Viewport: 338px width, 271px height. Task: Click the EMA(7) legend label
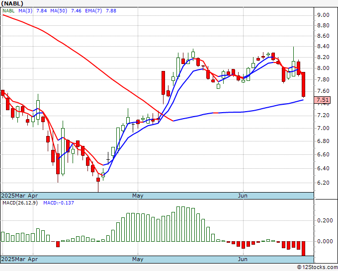tap(93, 11)
